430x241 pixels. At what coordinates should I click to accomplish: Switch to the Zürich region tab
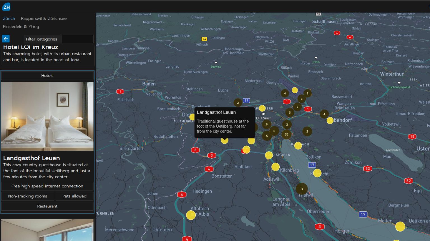(9, 18)
